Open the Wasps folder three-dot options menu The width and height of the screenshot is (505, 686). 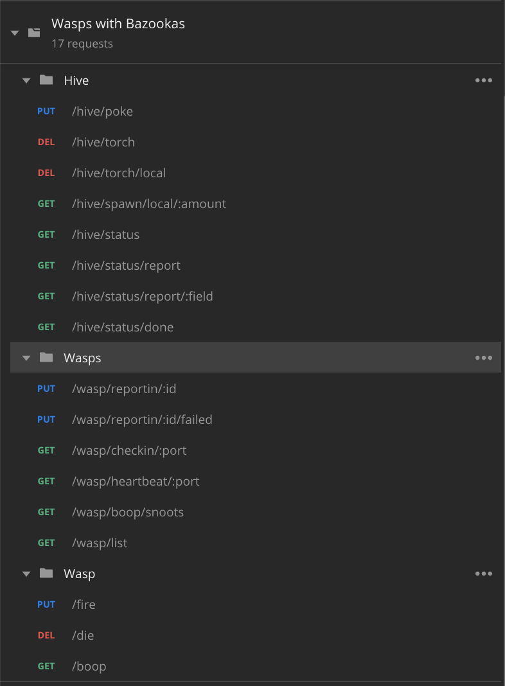(483, 358)
